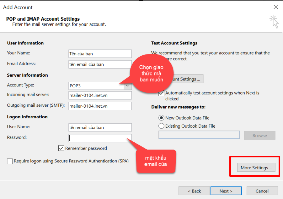Select New Outlook Data File option
Viewport: 283px width, 199px height.
point(162,118)
